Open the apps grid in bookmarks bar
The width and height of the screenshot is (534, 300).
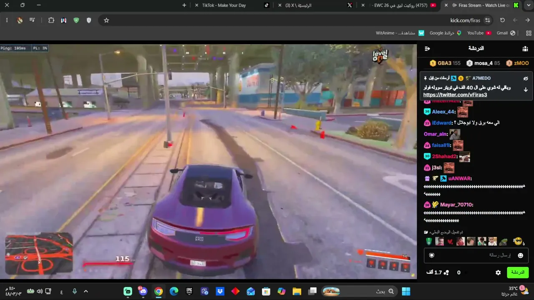(x=529, y=33)
